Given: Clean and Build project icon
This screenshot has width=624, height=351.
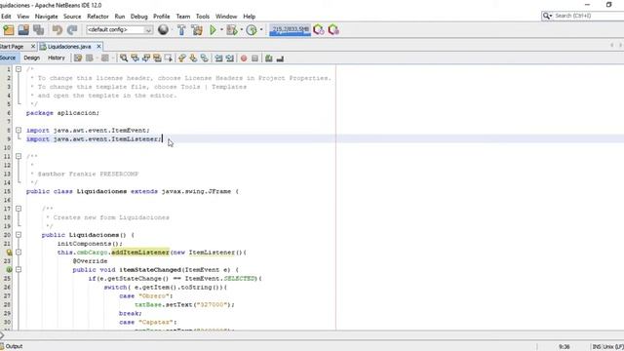Looking at the screenshot, I should click(197, 30).
